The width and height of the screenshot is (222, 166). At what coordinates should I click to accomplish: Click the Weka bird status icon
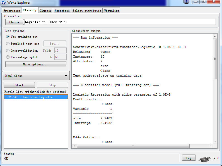click(205, 159)
